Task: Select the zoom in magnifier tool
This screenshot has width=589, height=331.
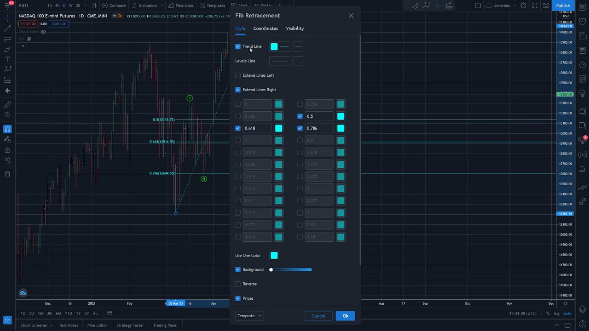Action: pyautogui.click(x=7, y=115)
